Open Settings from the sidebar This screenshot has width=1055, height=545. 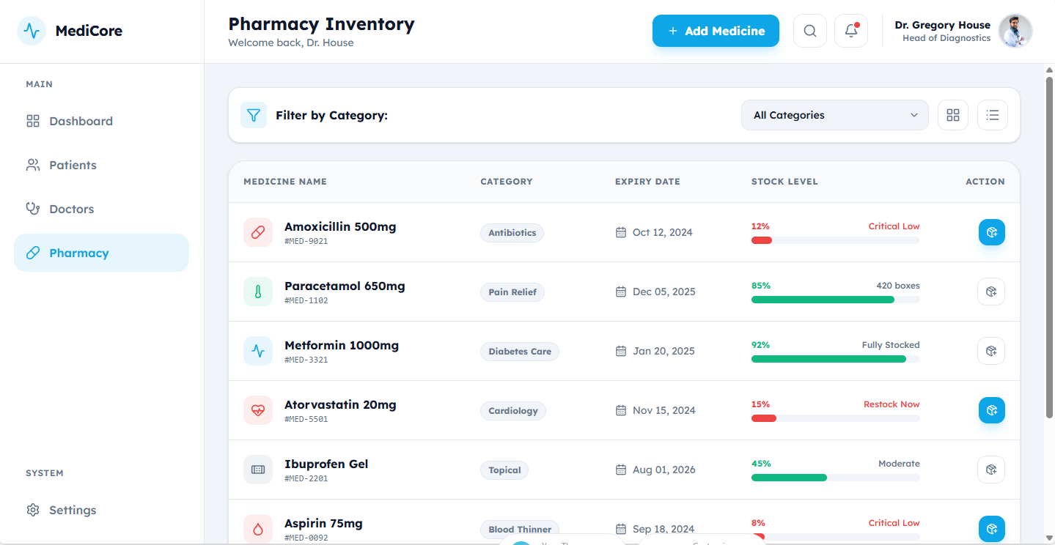pos(73,510)
